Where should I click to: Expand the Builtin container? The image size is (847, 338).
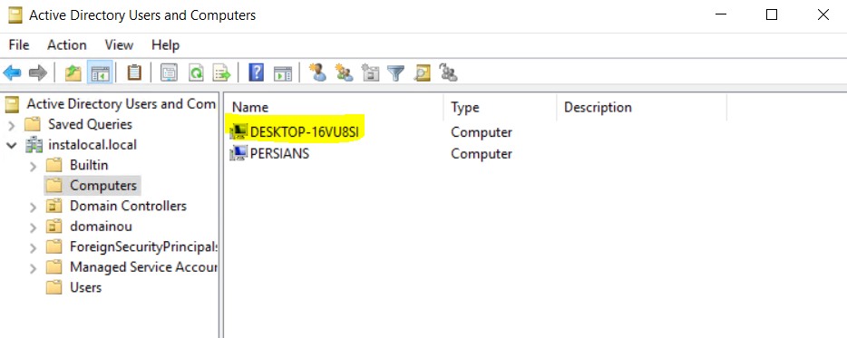pos(34,166)
